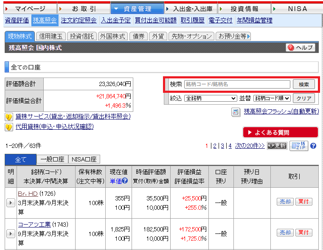This screenshot has width=323, height=250.
Task: Switch to the 信用建玉 tab
Action: point(51,36)
